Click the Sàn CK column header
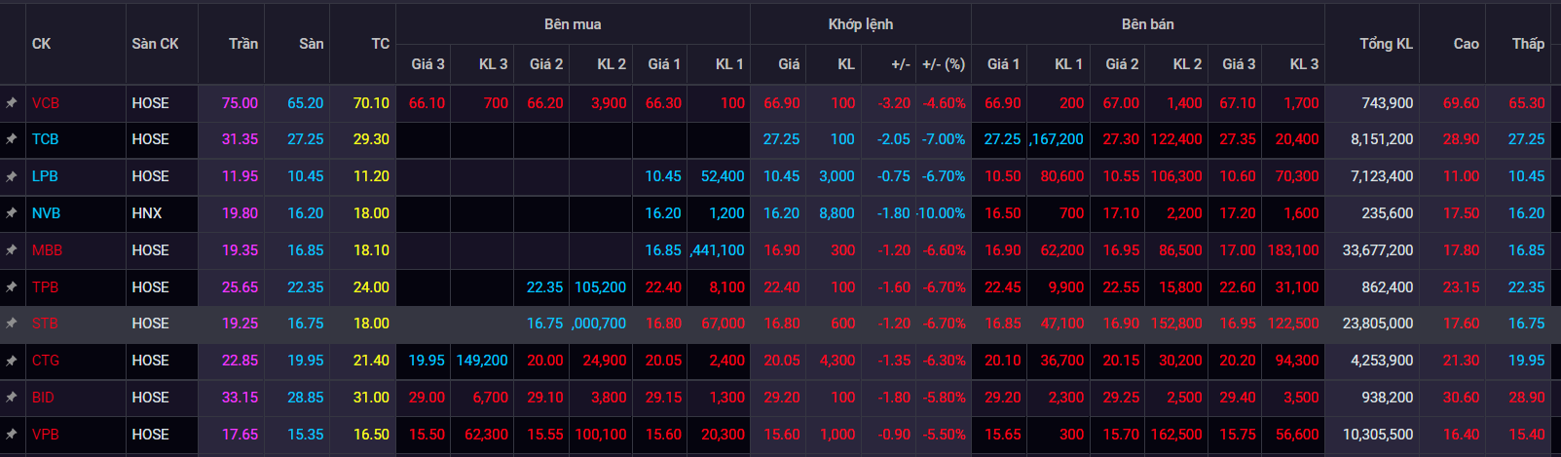 pos(156,44)
